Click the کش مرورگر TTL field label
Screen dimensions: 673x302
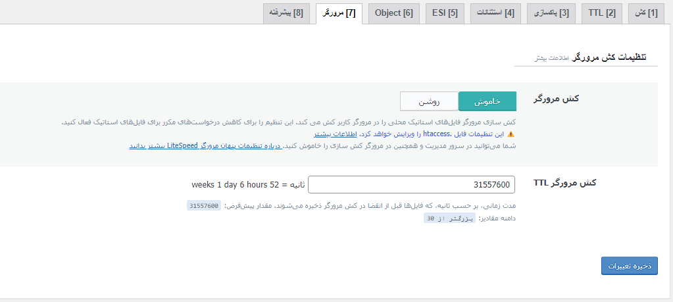tap(564, 183)
